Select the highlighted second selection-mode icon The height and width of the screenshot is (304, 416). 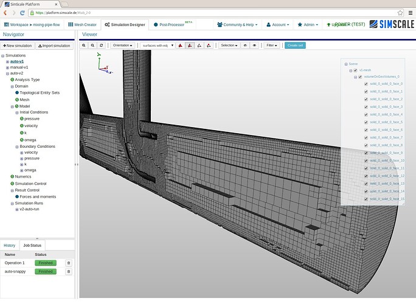coord(190,46)
